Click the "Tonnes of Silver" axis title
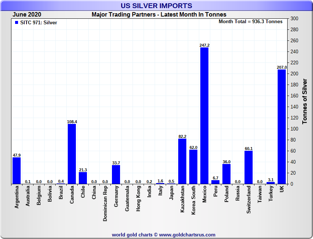Viewport: 313px width, 239px height. pos(305,101)
